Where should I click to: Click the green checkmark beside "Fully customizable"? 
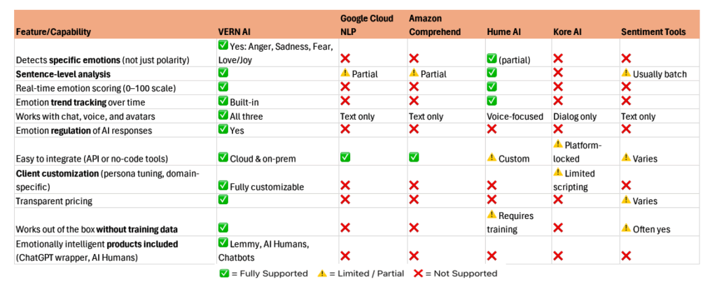(223, 186)
